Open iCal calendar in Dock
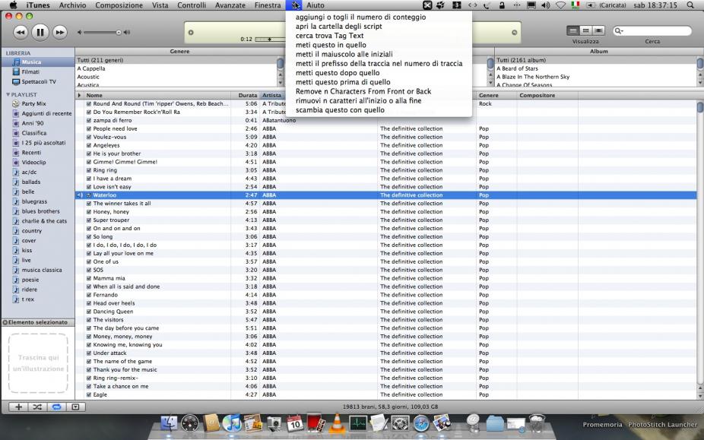The height and width of the screenshot is (440, 704). click(x=295, y=423)
